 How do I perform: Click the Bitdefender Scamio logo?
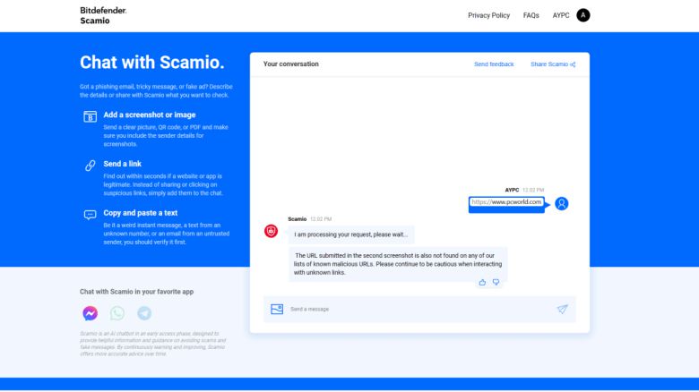pyautogui.click(x=103, y=15)
